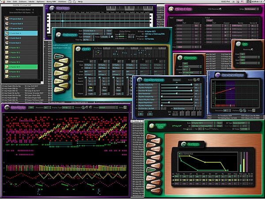The width and height of the screenshot is (265, 199).
Task: Open the Preset dropdown in Data Display
Action: (x=108, y=107)
